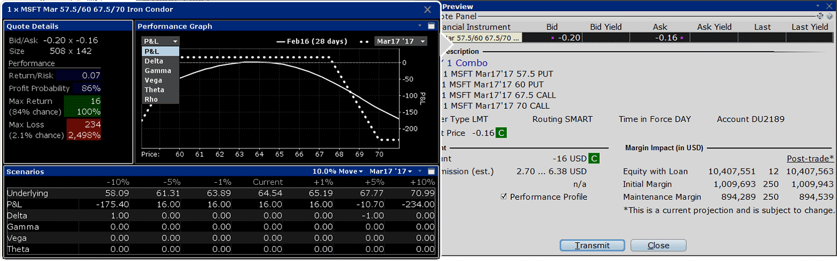Toggle the Performance Profile checkbox
The width and height of the screenshot is (837, 261).
pos(503,197)
